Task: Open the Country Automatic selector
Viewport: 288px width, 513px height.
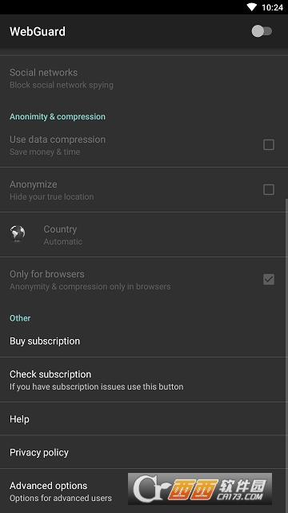Action: tap(144, 235)
